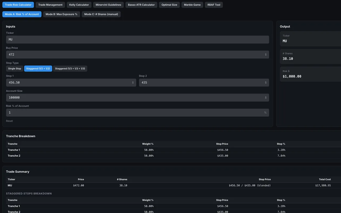Click the Stop 2 input field
This screenshot has width=341, height=213.
point(204,83)
